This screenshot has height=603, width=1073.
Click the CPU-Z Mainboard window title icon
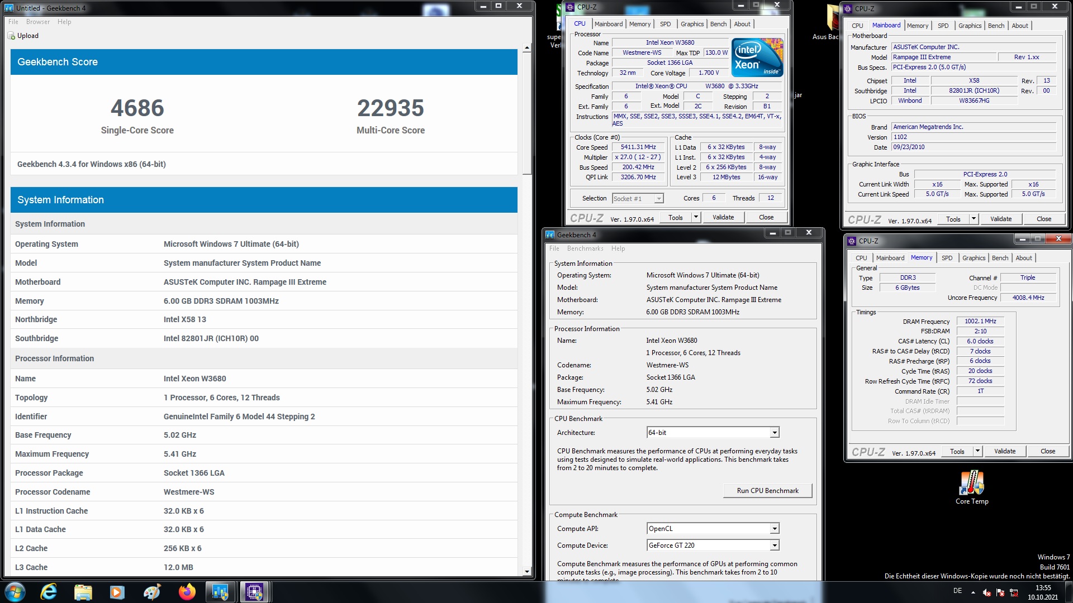click(x=848, y=9)
